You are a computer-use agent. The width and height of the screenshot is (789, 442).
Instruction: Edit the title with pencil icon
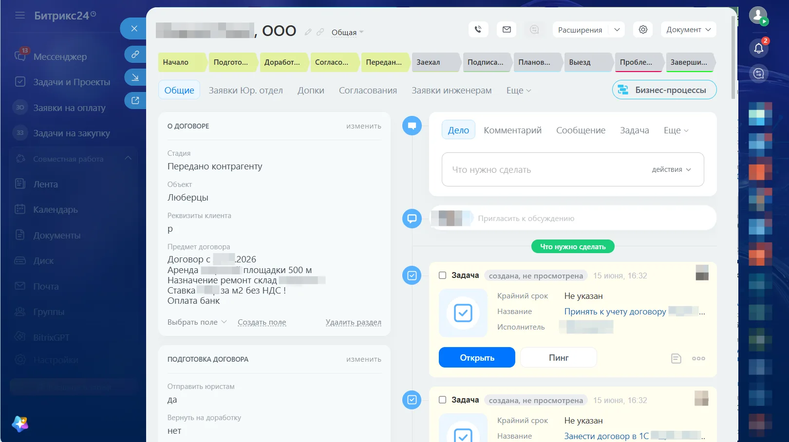[308, 32]
